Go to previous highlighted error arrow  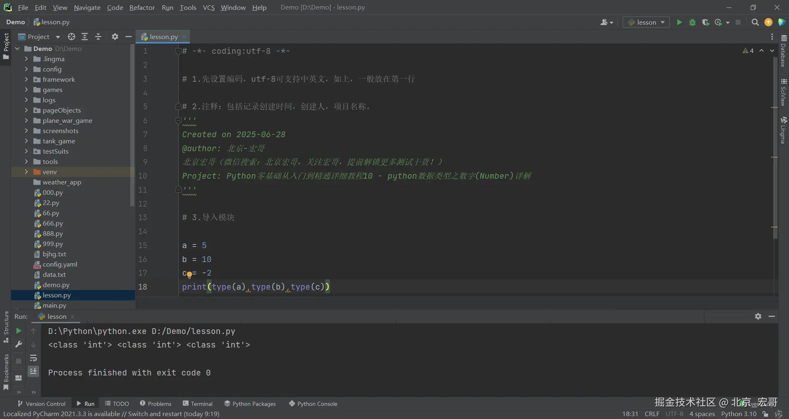761,51
